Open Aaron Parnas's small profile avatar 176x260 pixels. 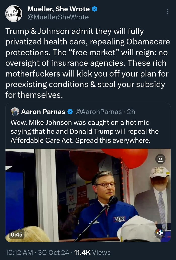(15, 111)
